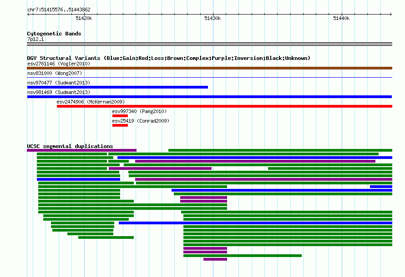Click the short red esv25419 loss bar

pyautogui.click(x=120, y=125)
